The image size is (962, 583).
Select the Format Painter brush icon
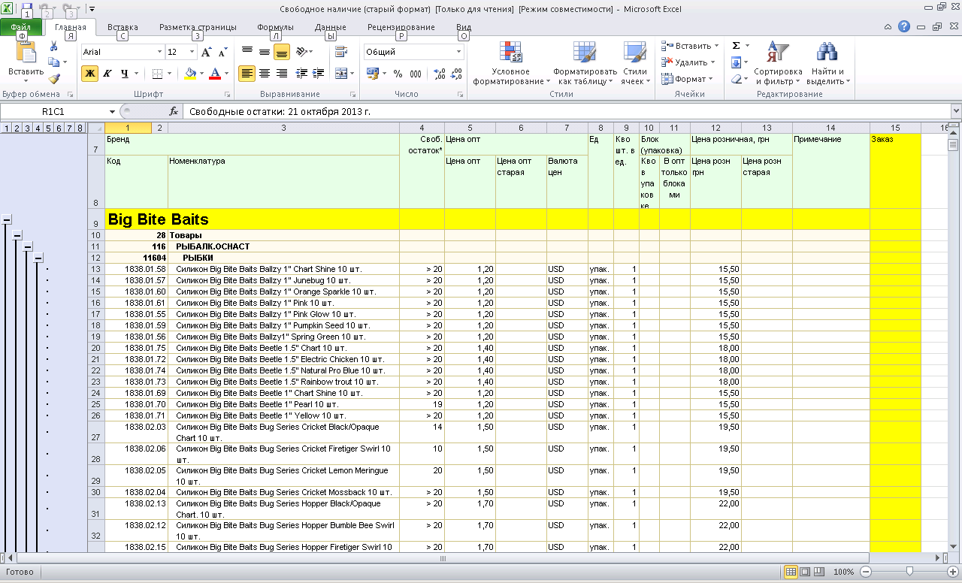click(x=54, y=78)
